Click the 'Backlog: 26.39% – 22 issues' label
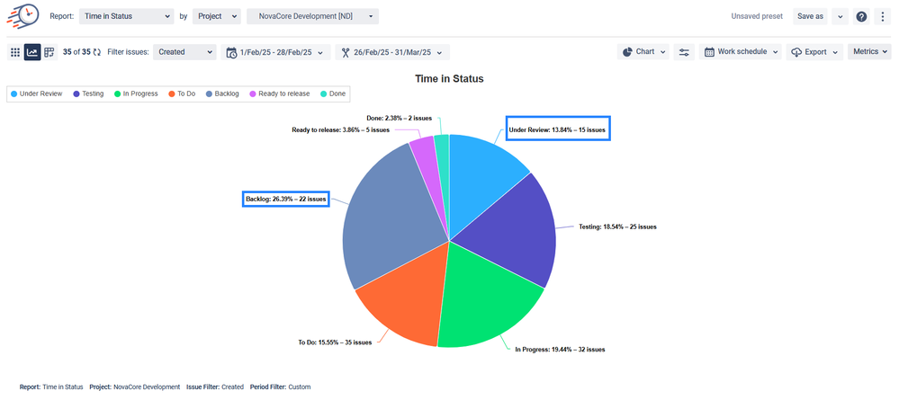Viewport: 899px width, 400px height. 286,200
